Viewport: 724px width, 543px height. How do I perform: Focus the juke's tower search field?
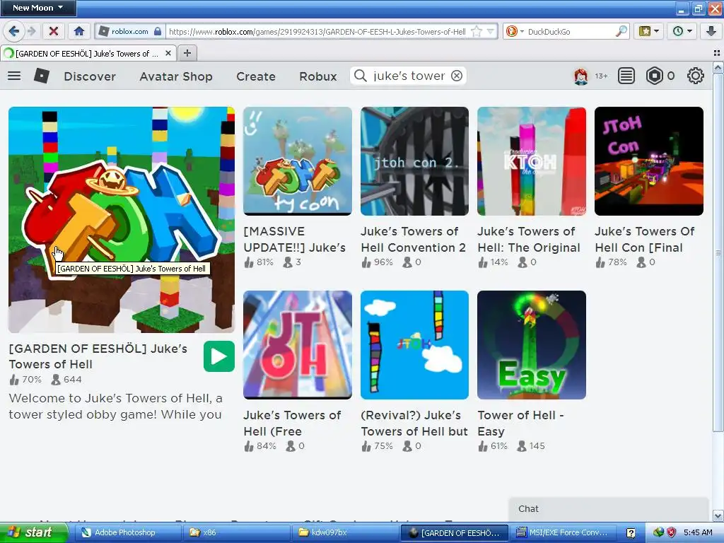[409, 76]
